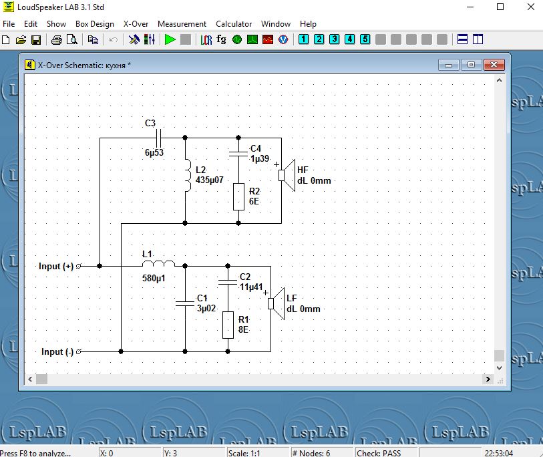Click the 11µ41 capacitor value
Image resolution: width=543 pixels, height=457 pixels.
tap(251, 287)
